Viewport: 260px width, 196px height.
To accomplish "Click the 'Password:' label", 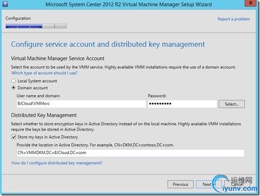I will pyautogui.click(x=157, y=96).
